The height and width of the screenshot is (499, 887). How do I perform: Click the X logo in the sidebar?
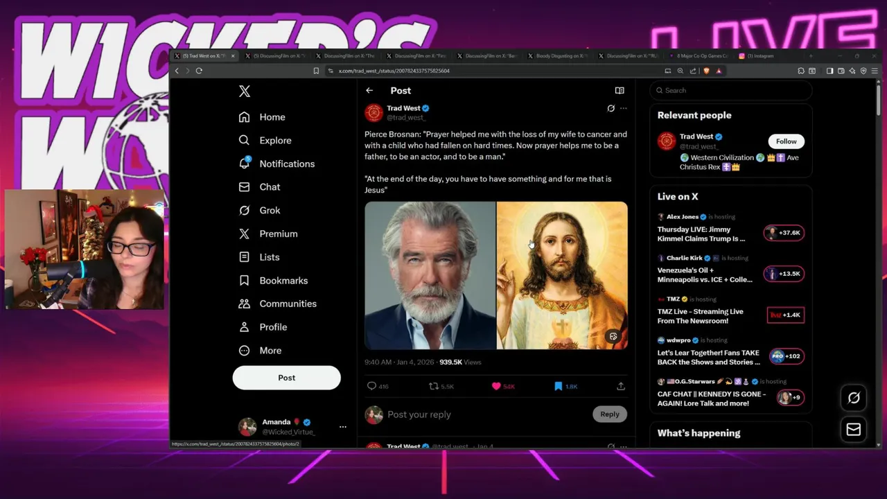click(244, 91)
